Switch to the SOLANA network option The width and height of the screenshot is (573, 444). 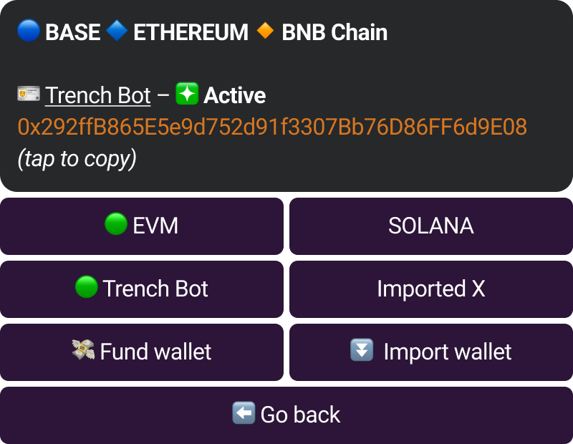pos(430,226)
